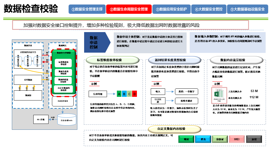
Task: Click the 私有数据汇总 rounded node
Action: coord(37,61)
